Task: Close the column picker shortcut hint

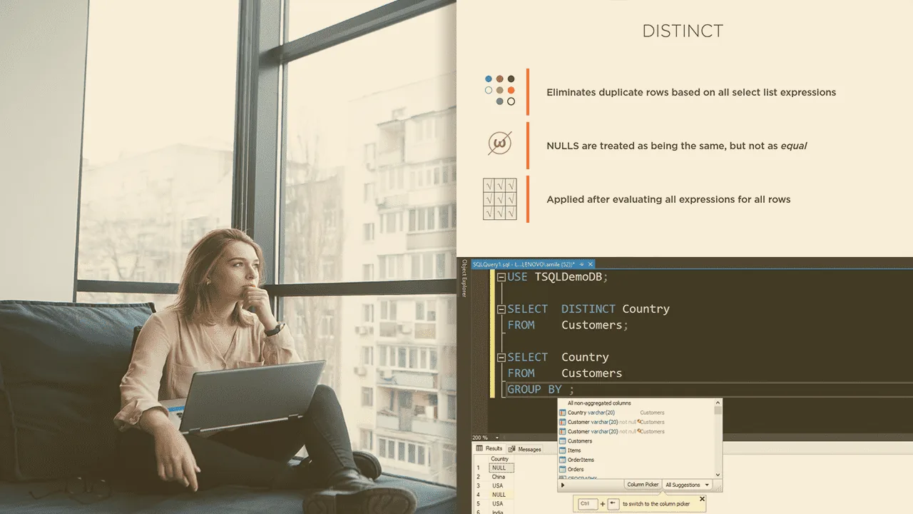Action: tap(702, 499)
